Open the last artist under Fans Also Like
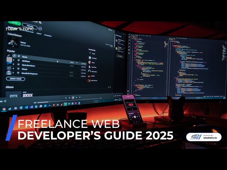Image resolution: width=227 pixels, height=170 pixels. (92, 80)
